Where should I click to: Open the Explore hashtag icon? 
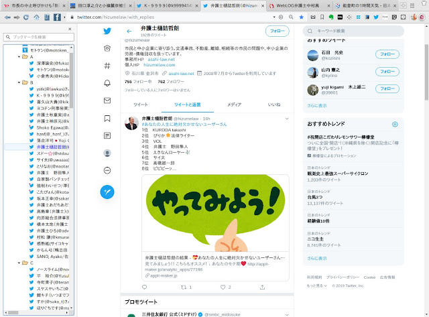click(x=107, y=66)
